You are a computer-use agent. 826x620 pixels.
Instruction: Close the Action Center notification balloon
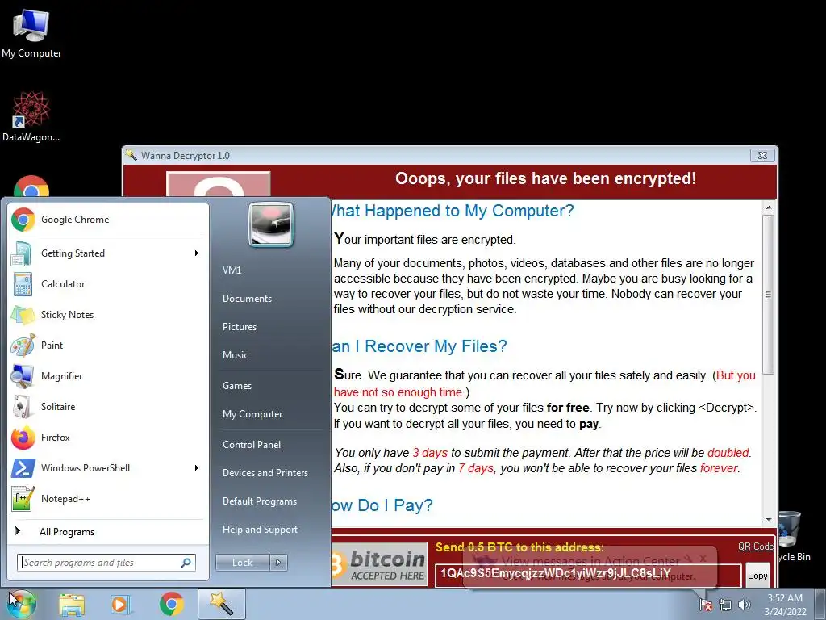pos(703,558)
